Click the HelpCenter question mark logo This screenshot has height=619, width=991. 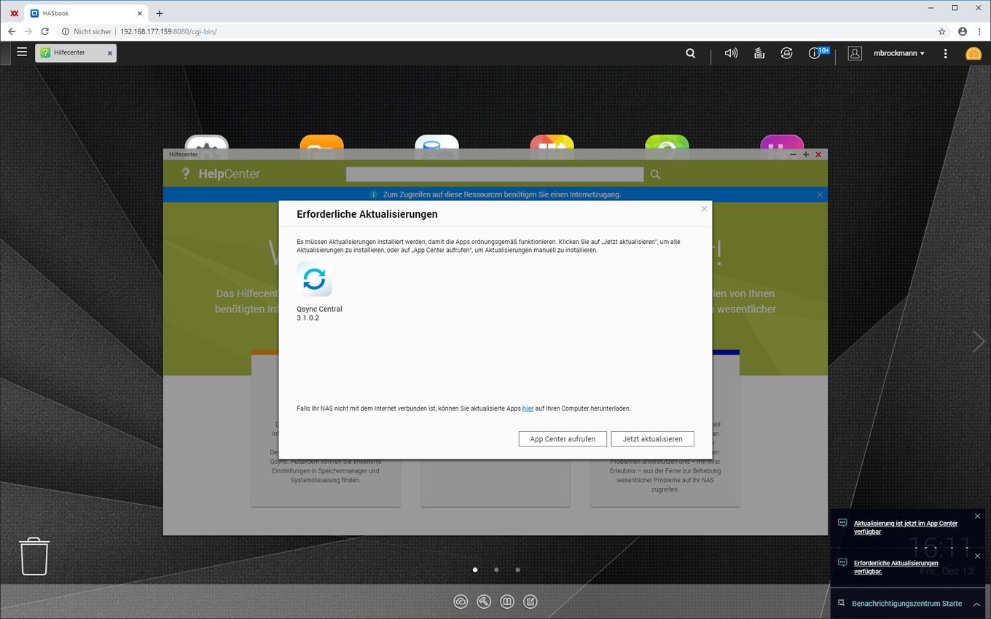pyautogui.click(x=186, y=174)
